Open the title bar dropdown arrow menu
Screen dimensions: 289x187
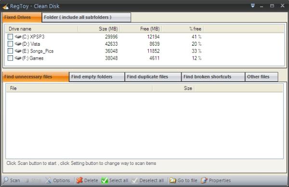[x=253, y=6]
